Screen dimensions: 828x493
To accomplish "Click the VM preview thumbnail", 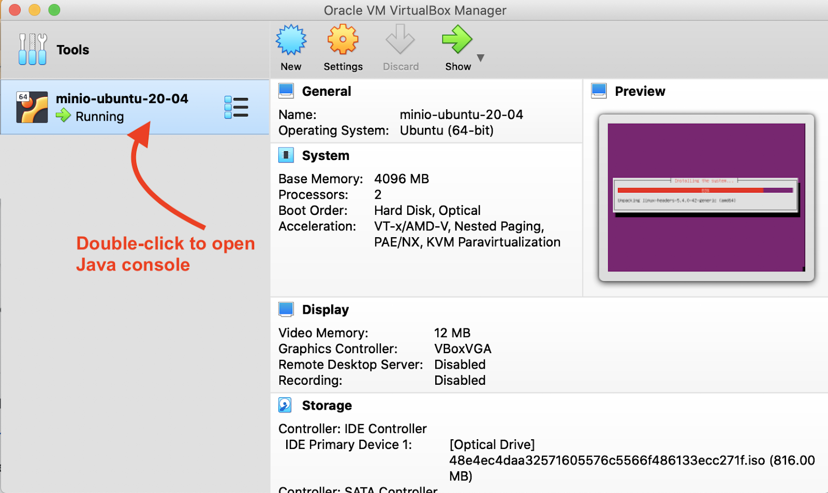I will [x=706, y=197].
